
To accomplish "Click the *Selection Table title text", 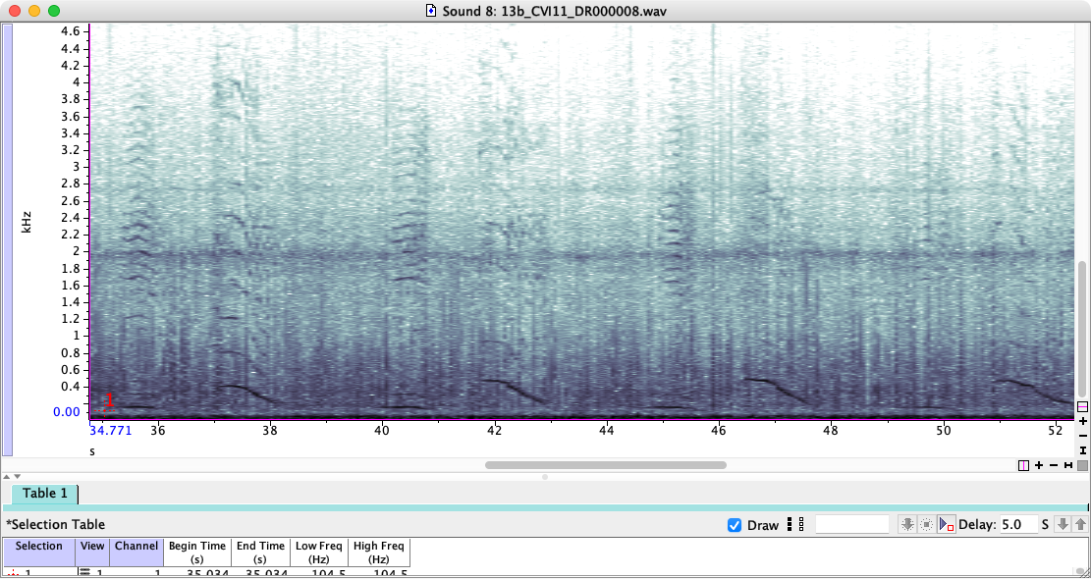I will 55,525.
